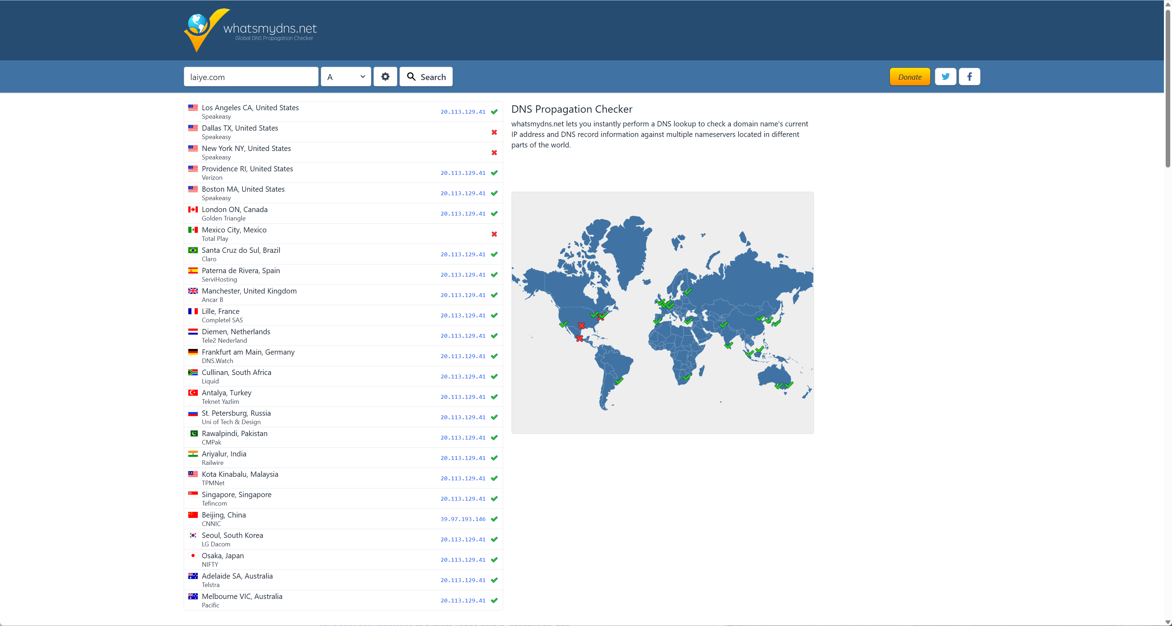Click the laiye.com domain input field

(251, 77)
